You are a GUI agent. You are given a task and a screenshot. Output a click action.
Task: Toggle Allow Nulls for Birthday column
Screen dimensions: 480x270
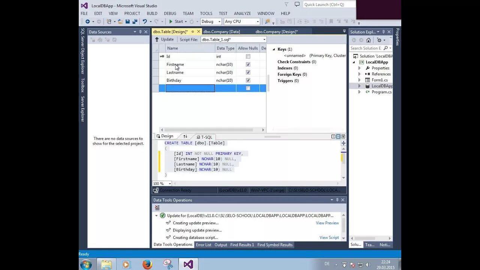click(248, 80)
